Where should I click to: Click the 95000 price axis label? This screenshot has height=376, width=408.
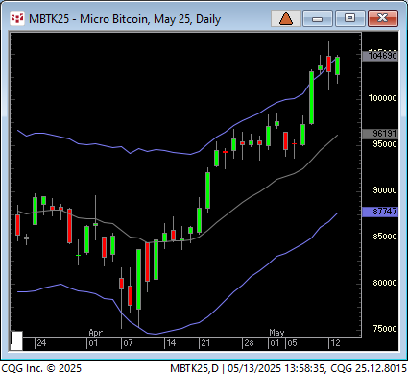pos(385,144)
